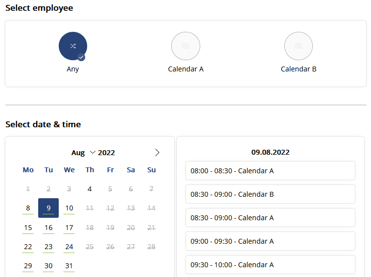Choose August 31 in the calendar
This screenshot has width=371, height=277.
[69, 266]
